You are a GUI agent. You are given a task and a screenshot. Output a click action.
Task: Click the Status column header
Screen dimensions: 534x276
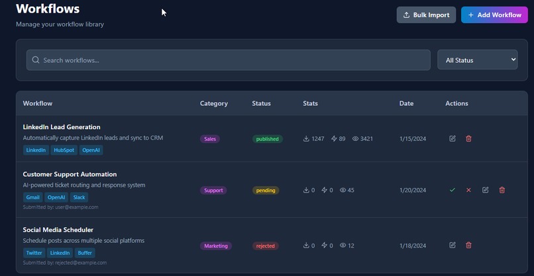pyautogui.click(x=261, y=103)
